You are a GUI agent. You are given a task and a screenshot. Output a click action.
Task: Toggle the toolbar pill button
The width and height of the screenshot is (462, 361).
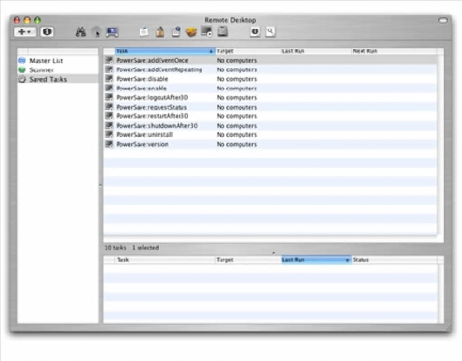tap(443, 20)
